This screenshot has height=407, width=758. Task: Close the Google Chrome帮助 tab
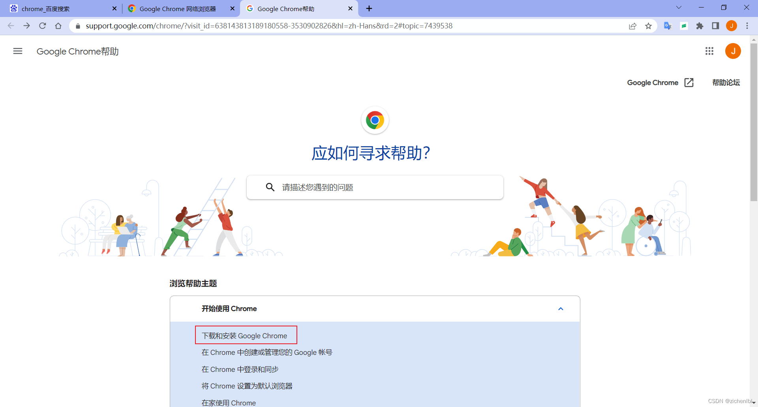(350, 8)
